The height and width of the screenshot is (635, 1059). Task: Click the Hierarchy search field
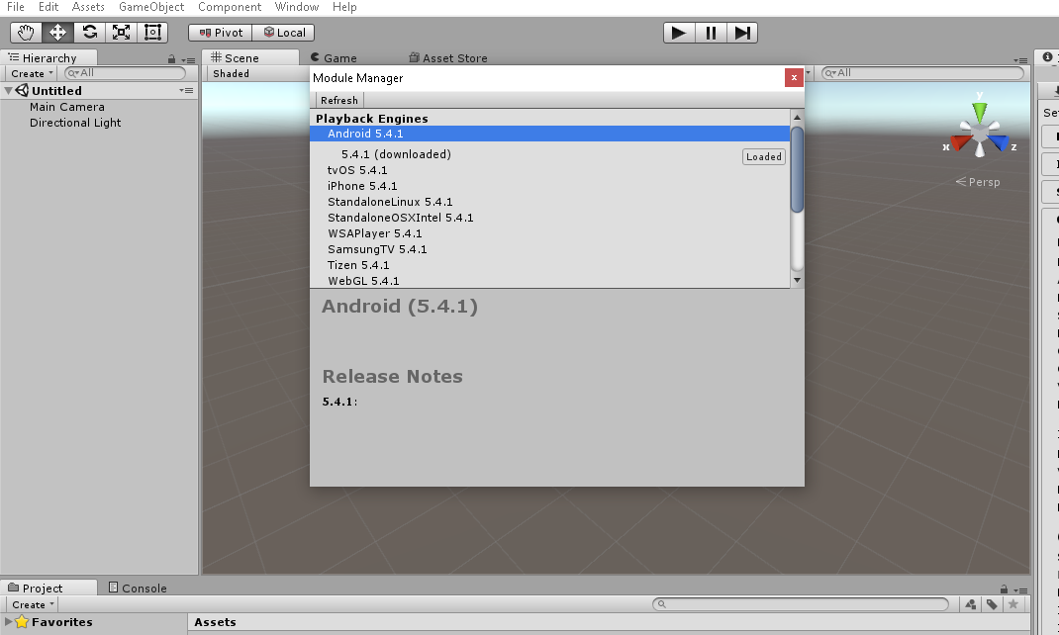(125, 73)
